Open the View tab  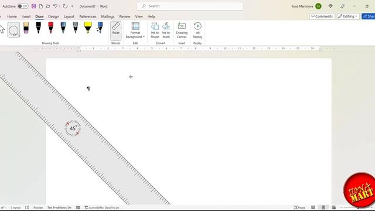coord(139,16)
